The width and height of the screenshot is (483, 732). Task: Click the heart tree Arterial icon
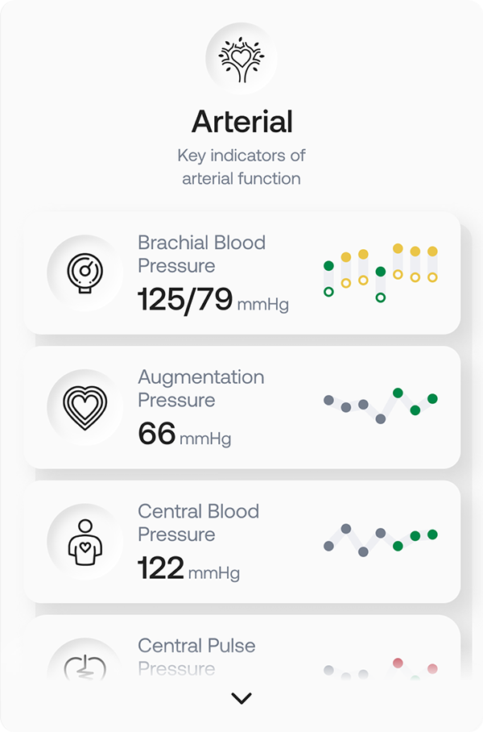[x=242, y=58]
